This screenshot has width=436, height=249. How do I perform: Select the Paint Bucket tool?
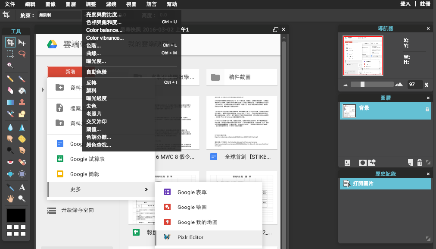tap(22, 91)
